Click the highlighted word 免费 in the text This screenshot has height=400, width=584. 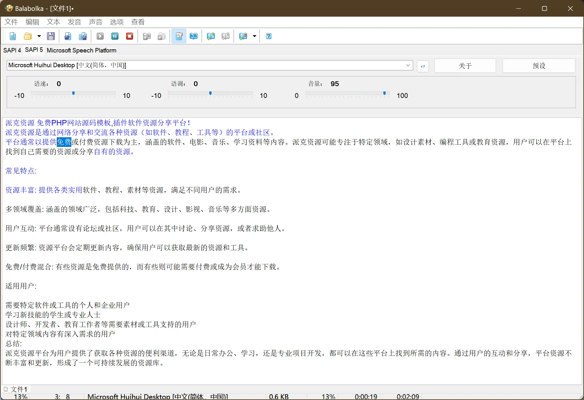click(64, 142)
